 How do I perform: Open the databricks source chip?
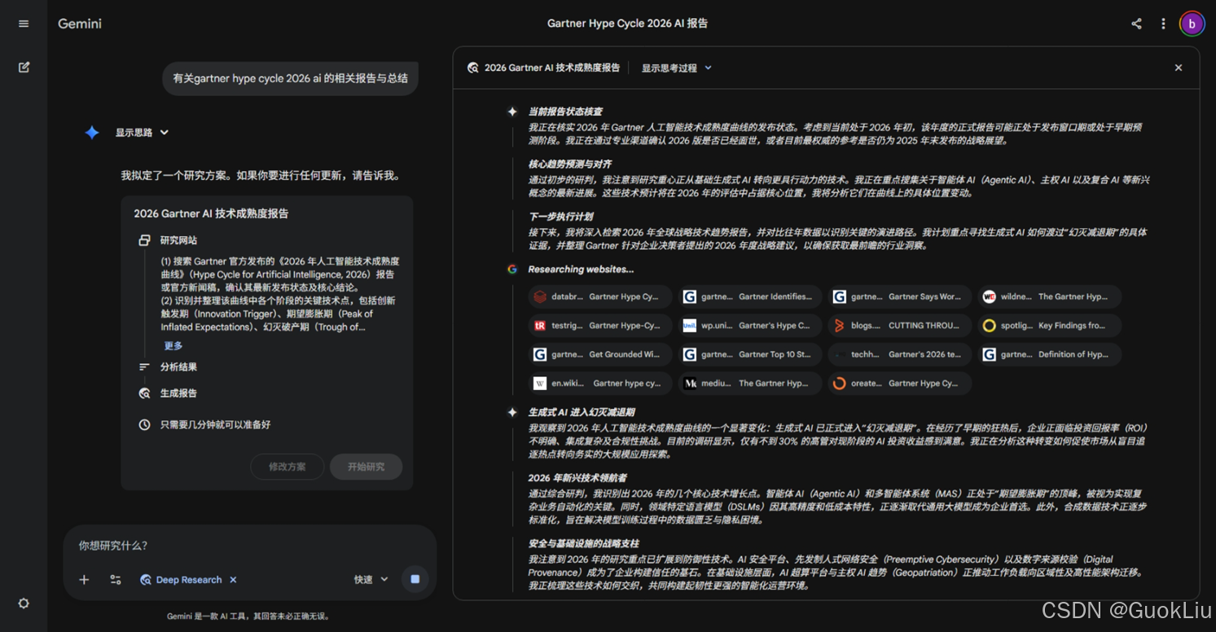click(600, 296)
